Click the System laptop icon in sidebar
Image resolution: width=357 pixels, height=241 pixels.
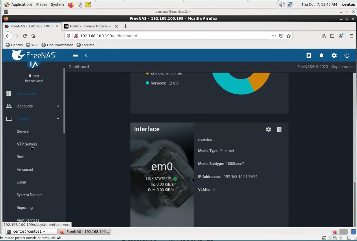point(9,119)
